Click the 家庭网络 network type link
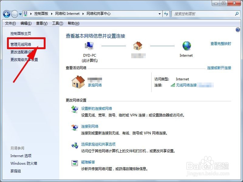 [95, 85]
